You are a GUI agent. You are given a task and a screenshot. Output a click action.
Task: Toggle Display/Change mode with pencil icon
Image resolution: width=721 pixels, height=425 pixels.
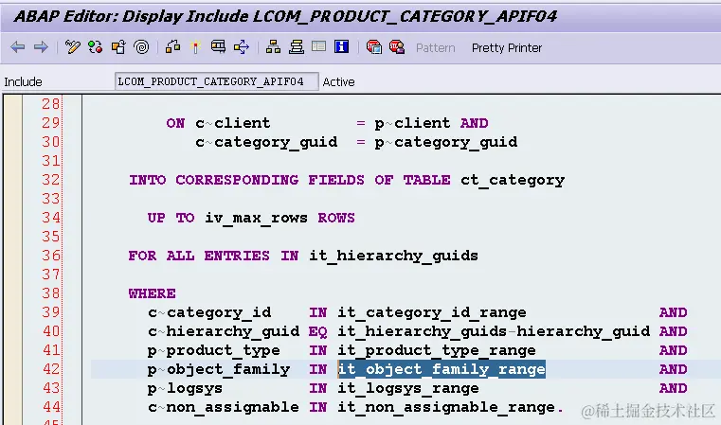73,47
